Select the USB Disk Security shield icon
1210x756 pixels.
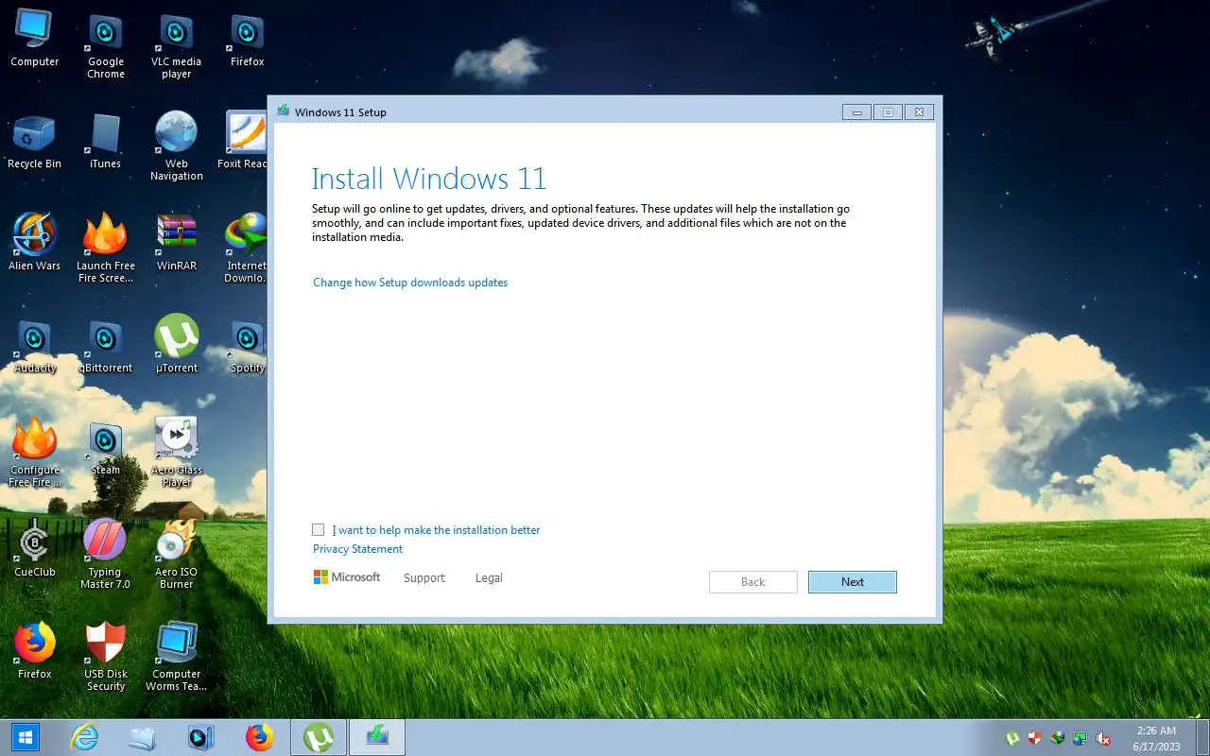pyautogui.click(x=105, y=656)
